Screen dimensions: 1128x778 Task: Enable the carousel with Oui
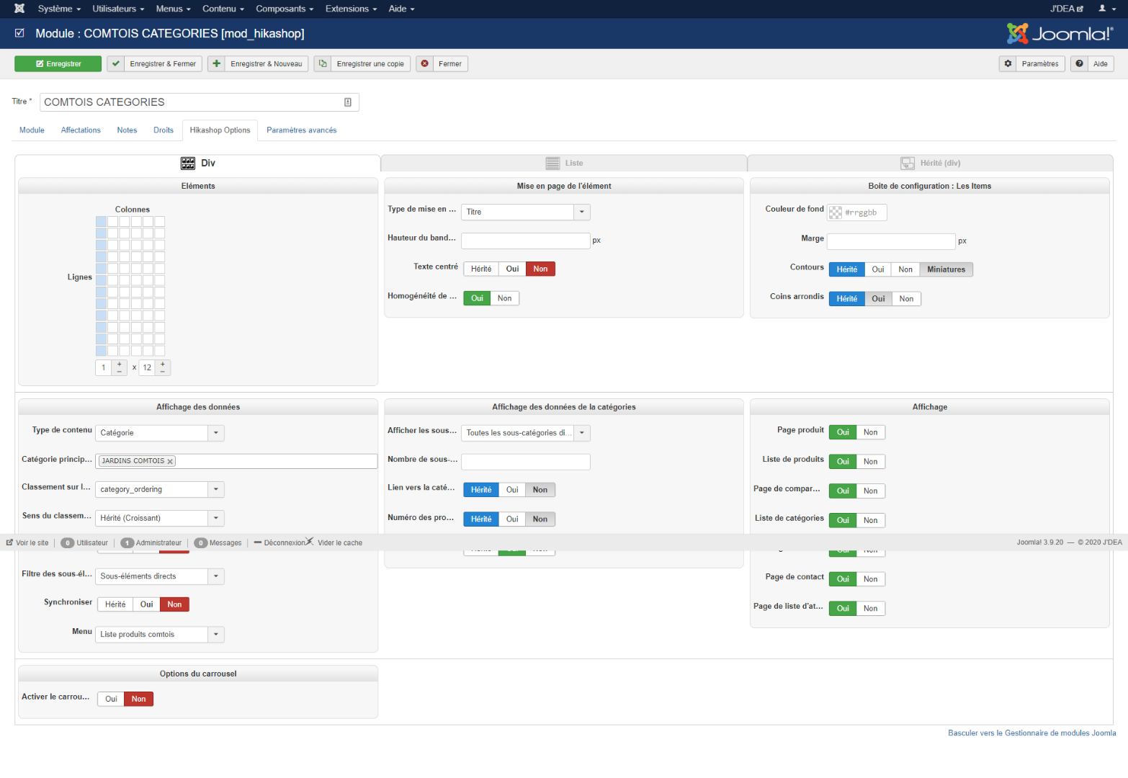coord(111,699)
